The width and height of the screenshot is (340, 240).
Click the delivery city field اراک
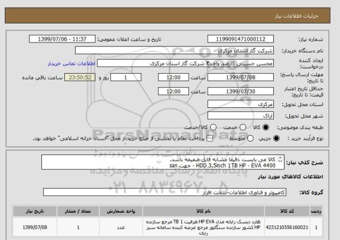240,116
